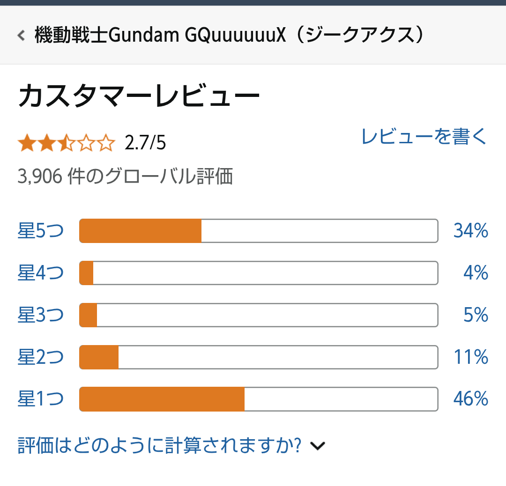Filter reviews by 星1つ label

(41, 399)
